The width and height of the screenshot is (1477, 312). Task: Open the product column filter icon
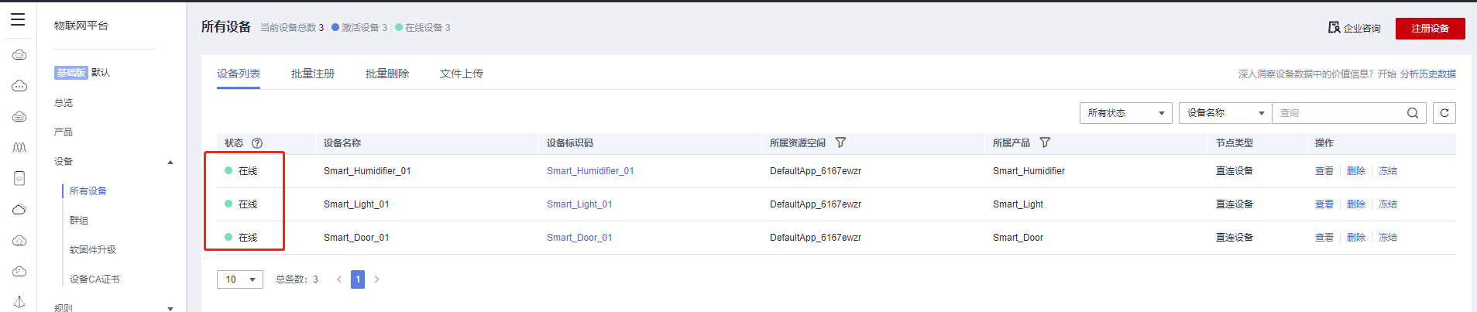(x=1045, y=142)
